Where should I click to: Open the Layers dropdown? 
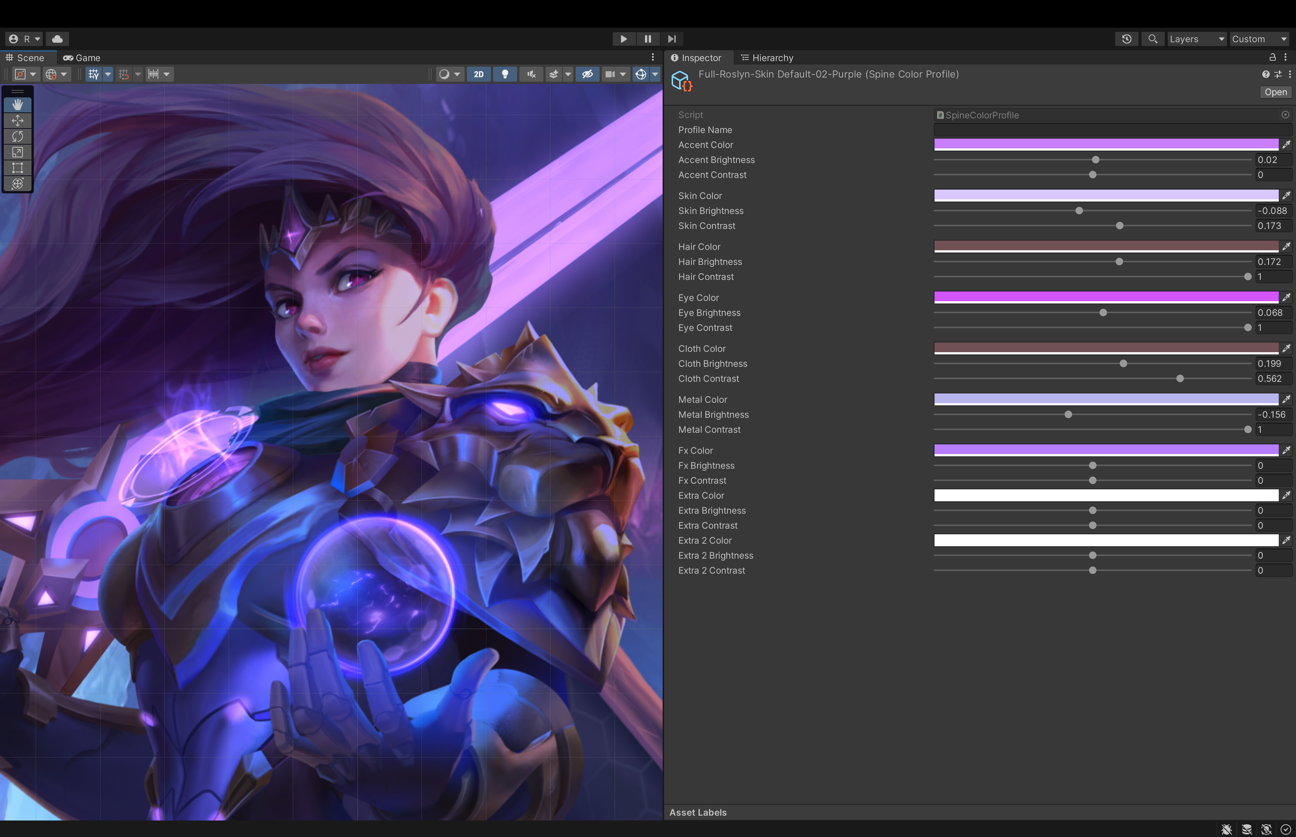pos(1197,39)
